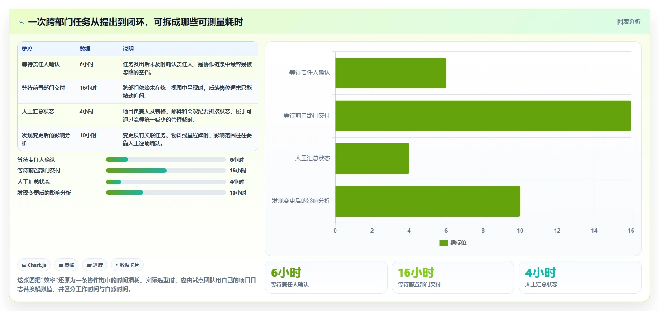Open the 16小时 等待前置部门交付 data card

pos(453,277)
